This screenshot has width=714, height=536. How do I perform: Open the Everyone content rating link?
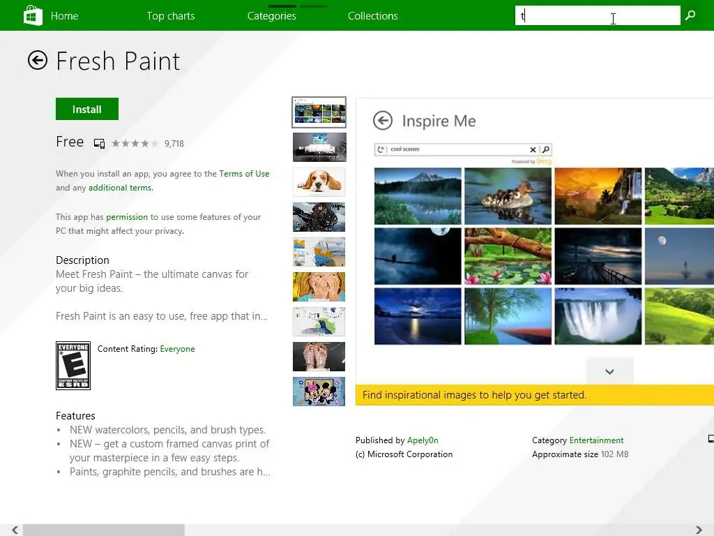pos(177,349)
